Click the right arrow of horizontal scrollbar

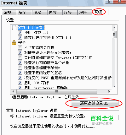pyautogui.click(x=109, y=91)
